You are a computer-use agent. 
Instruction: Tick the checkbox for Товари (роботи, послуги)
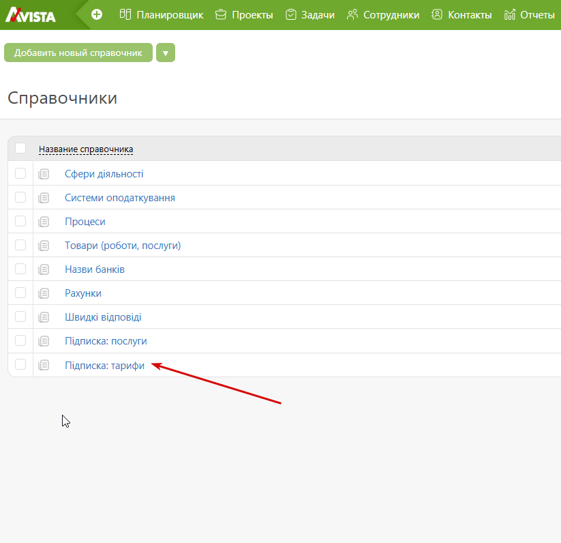coord(20,245)
